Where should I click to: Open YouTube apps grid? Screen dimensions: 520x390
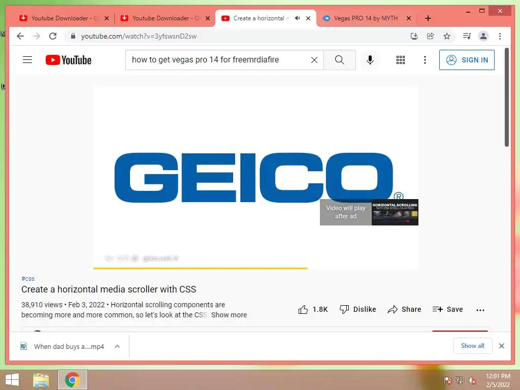(x=401, y=60)
